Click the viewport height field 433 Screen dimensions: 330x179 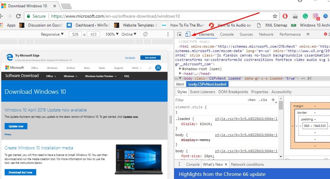click(94, 34)
